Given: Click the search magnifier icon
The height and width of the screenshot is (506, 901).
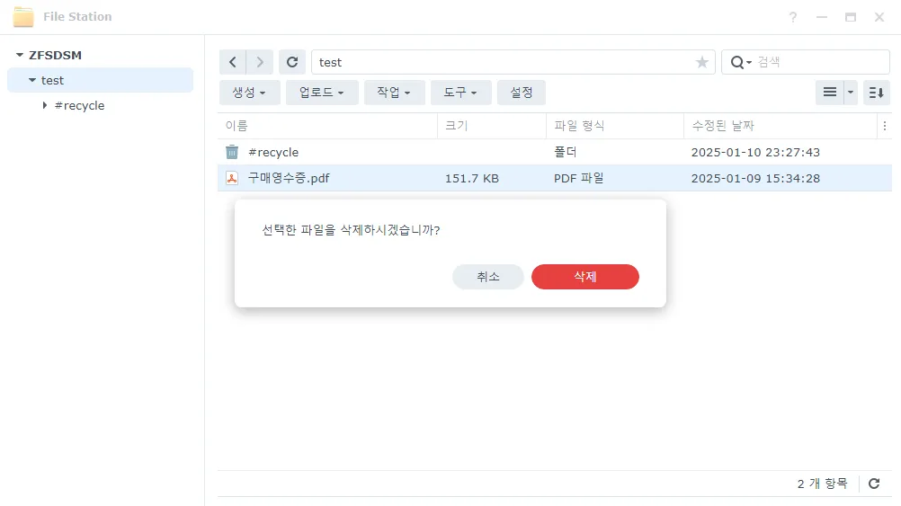Looking at the screenshot, I should tap(738, 62).
